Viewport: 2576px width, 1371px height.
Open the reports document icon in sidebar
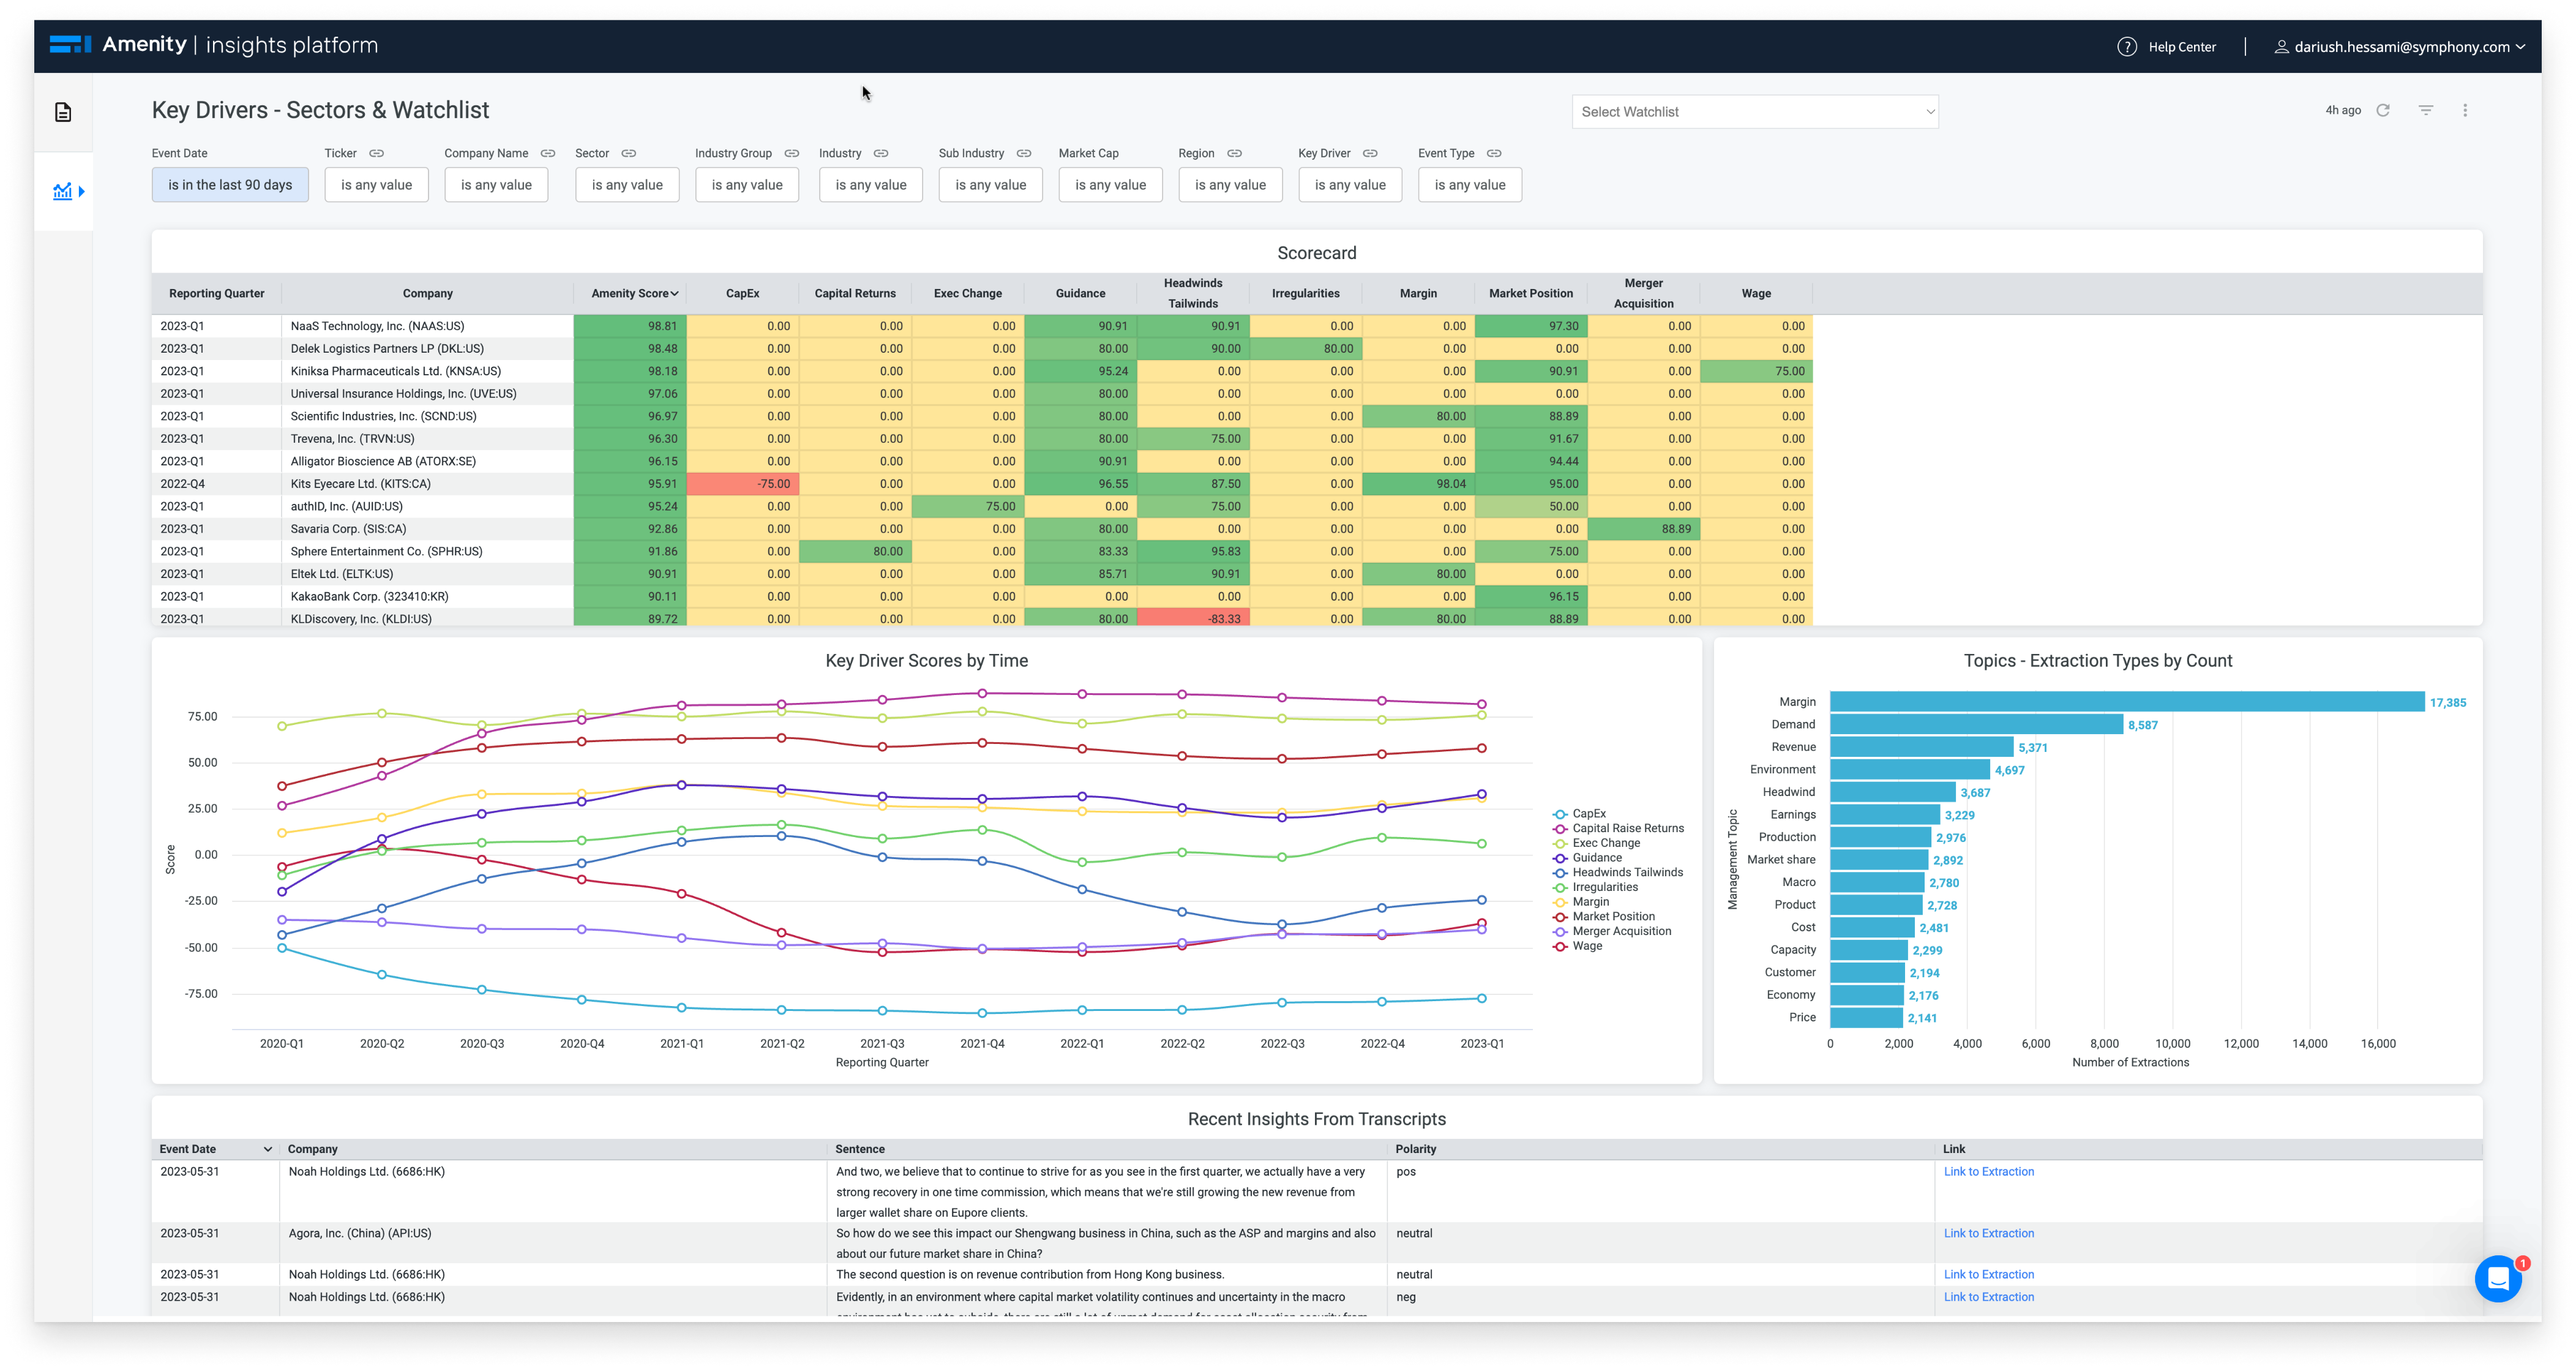click(63, 112)
